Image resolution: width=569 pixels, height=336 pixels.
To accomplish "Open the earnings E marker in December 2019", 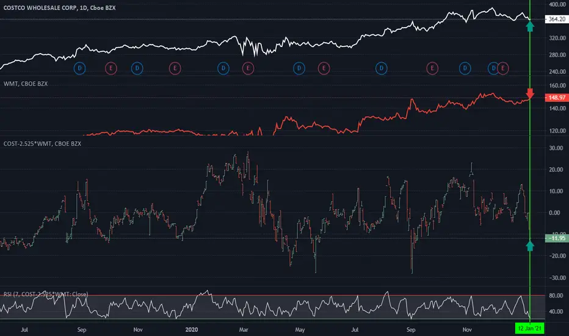I will [175, 68].
